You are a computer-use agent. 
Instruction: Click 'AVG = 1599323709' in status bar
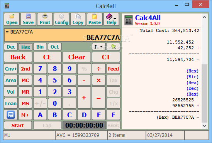pos(78,135)
